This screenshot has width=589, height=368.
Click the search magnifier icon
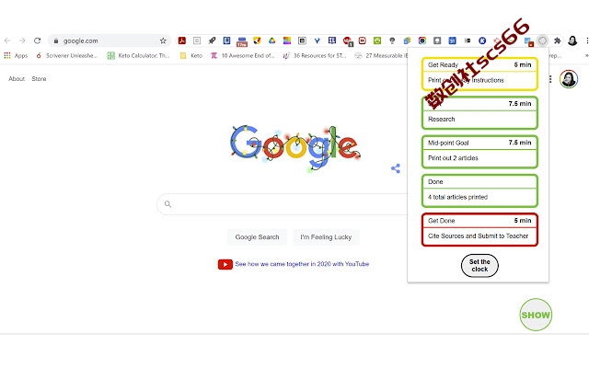coord(167,204)
